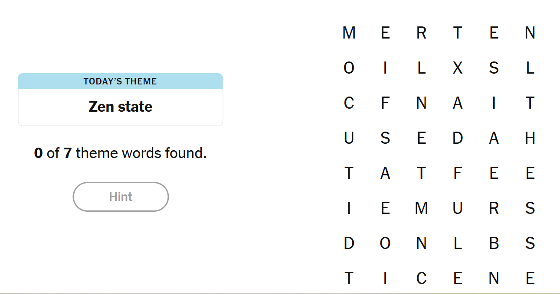Click the D at the start of row seven
This screenshot has width=560, height=294.
tap(349, 243)
